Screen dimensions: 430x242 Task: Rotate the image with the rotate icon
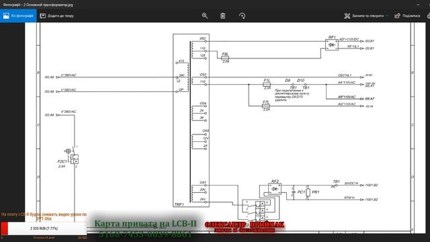242,15
